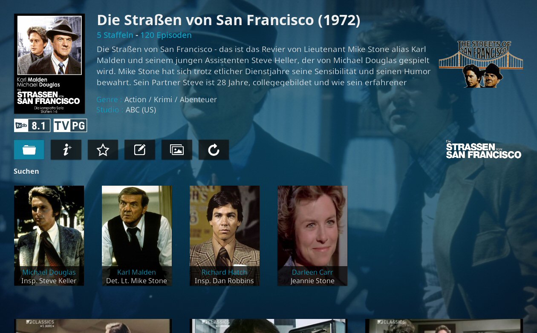The height and width of the screenshot is (333, 537).
Task: Click the folder browse icon button
Action: (29, 150)
